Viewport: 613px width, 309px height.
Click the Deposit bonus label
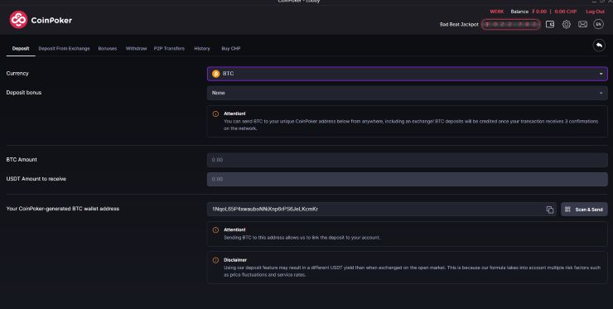coord(24,92)
